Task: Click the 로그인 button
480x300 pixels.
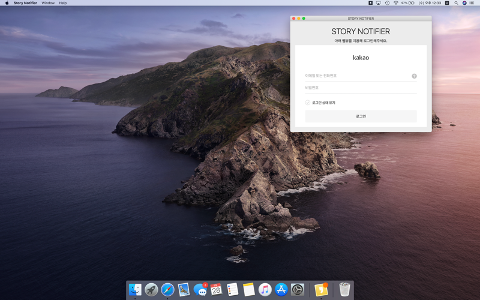Action: pos(361,116)
